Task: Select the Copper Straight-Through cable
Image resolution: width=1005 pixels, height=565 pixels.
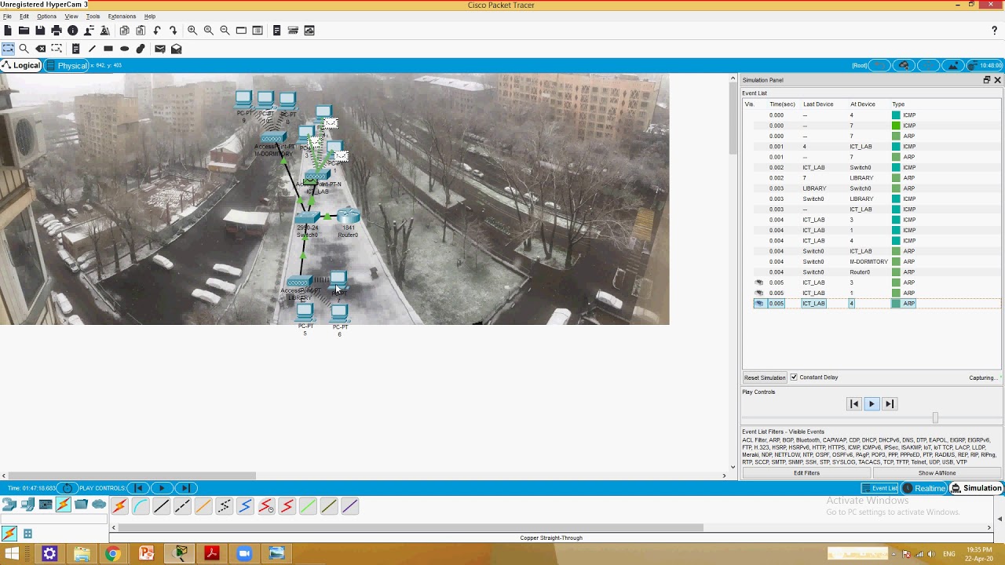Action: coord(162,507)
